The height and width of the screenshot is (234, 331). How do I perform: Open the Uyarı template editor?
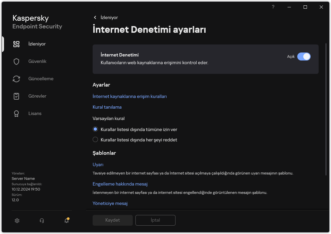(98, 164)
